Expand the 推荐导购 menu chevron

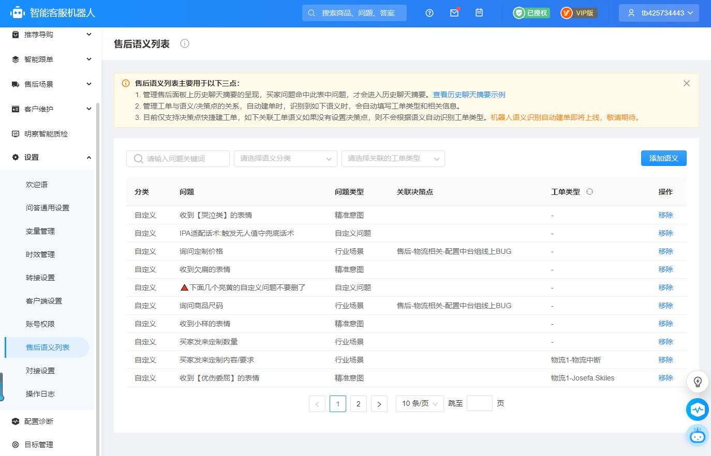click(89, 35)
